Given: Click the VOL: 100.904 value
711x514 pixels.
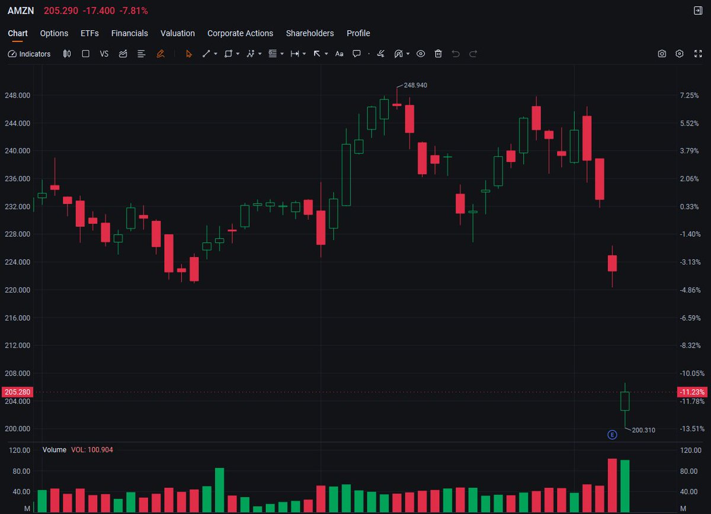Looking at the screenshot, I should pos(92,450).
